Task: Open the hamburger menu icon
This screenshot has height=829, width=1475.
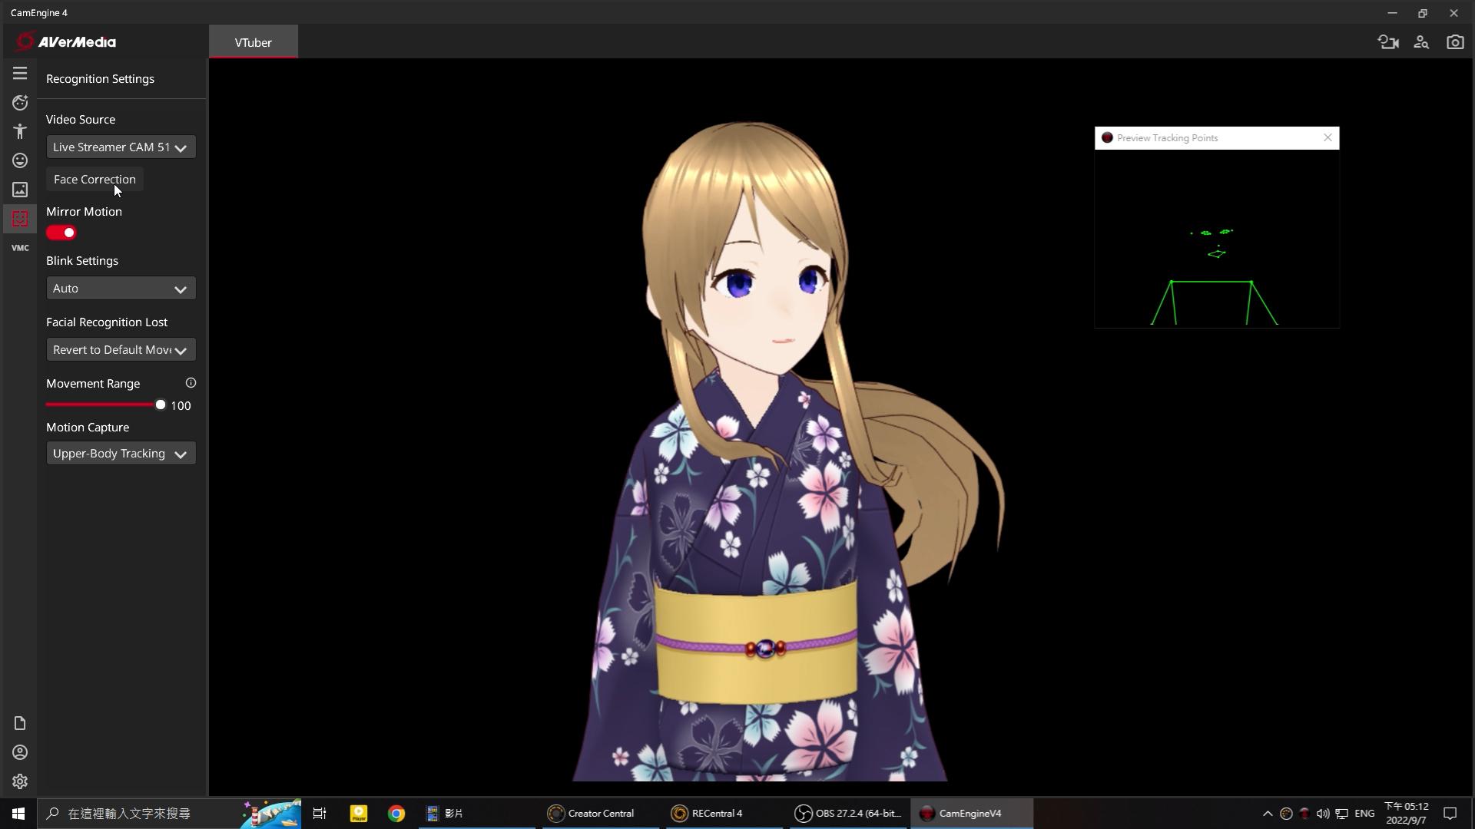Action: tap(20, 74)
